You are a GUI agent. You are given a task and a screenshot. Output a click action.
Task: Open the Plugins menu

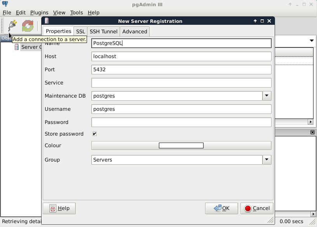pyautogui.click(x=39, y=12)
